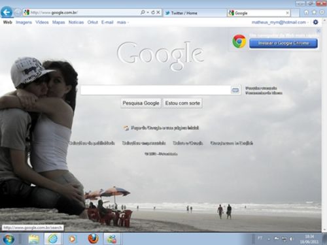
Task: Expand the account email dropdown
Action: 308,22
